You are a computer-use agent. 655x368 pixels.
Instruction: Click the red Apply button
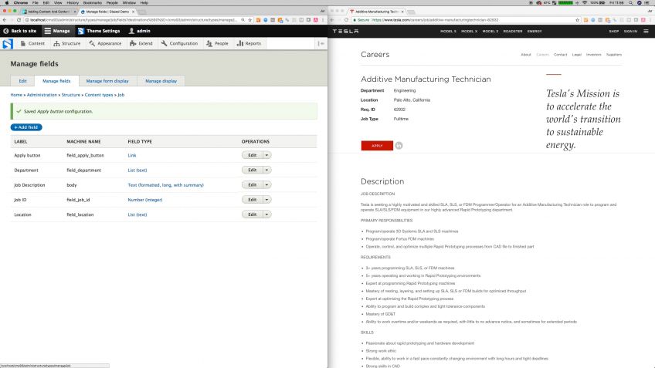pyautogui.click(x=377, y=146)
